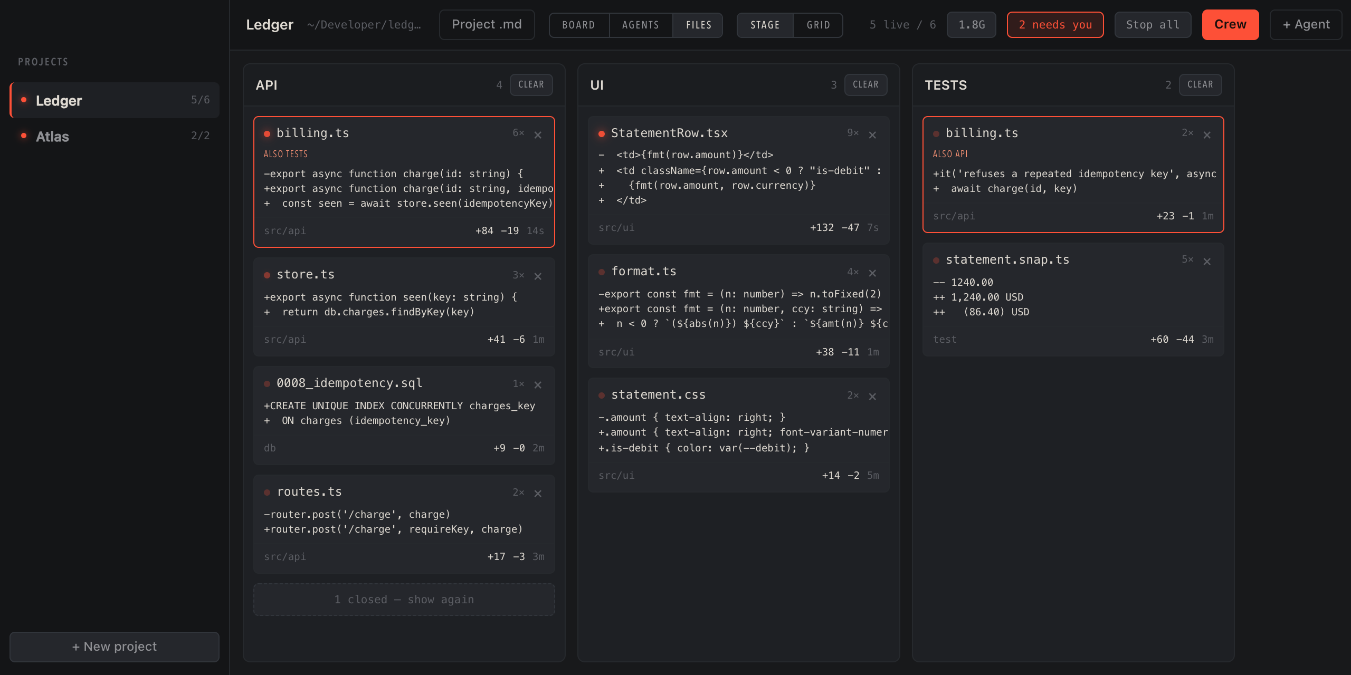
Task: Click the status dot on TESTS billing.ts card
Action: [x=936, y=134]
